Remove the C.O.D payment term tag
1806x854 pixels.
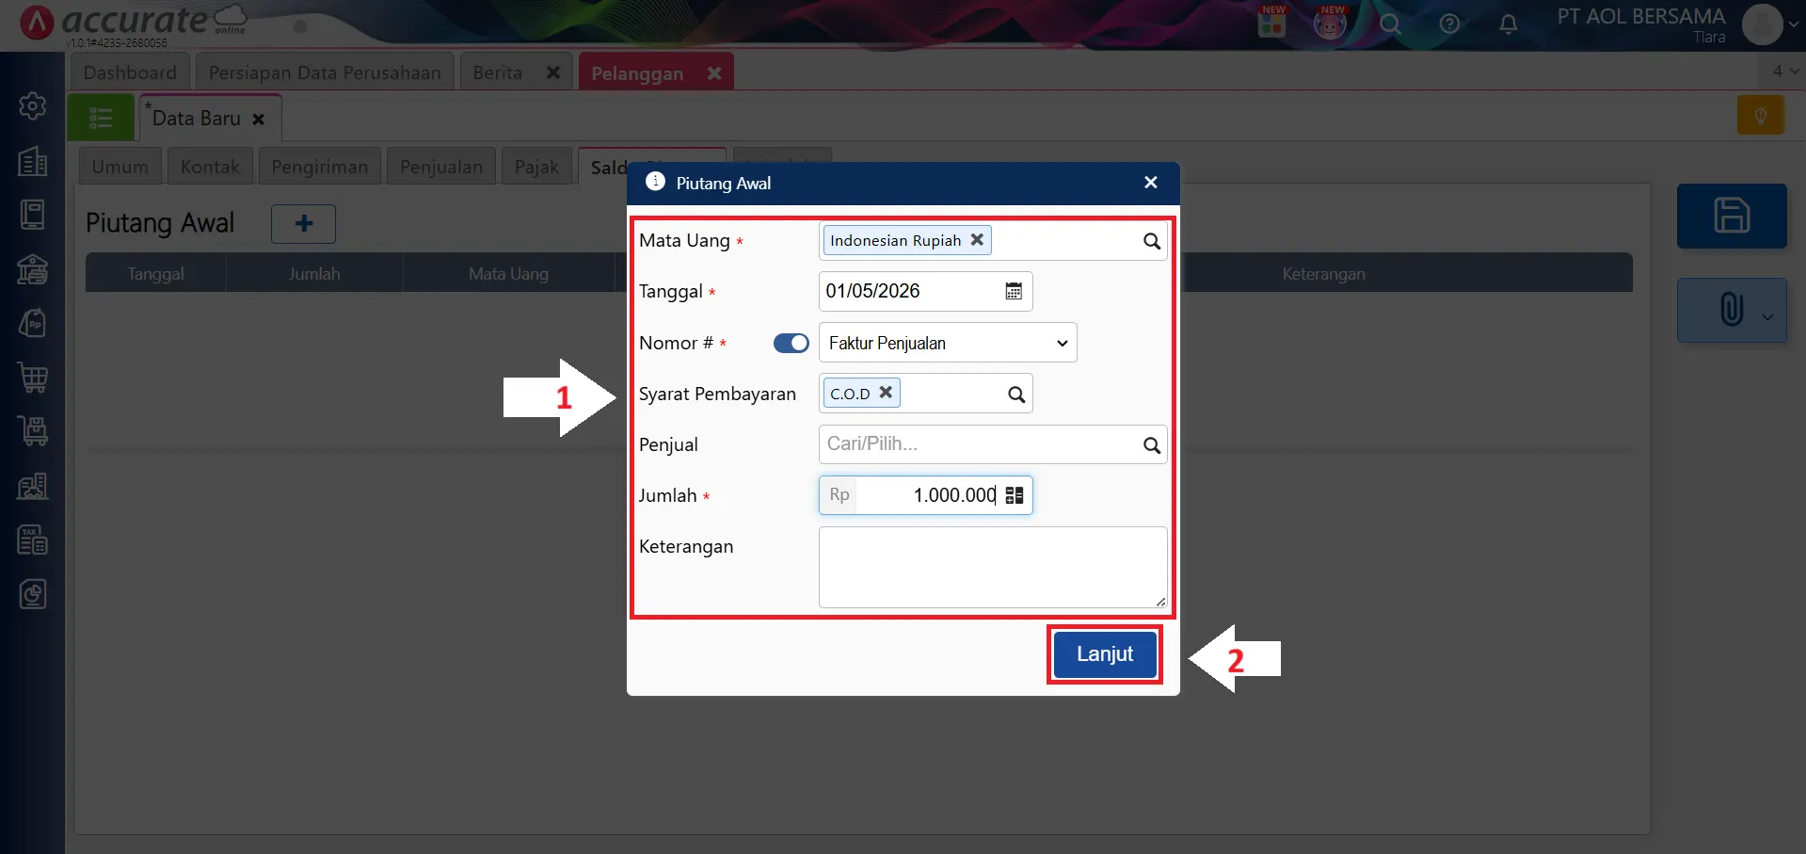pyautogui.click(x=886, y=393)
